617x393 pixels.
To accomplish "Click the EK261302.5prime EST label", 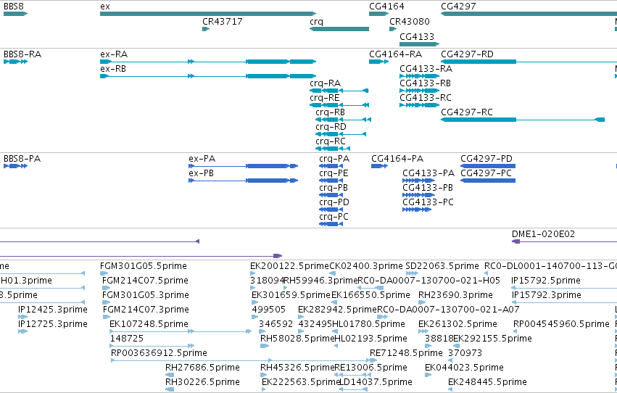I will [457, 325].
